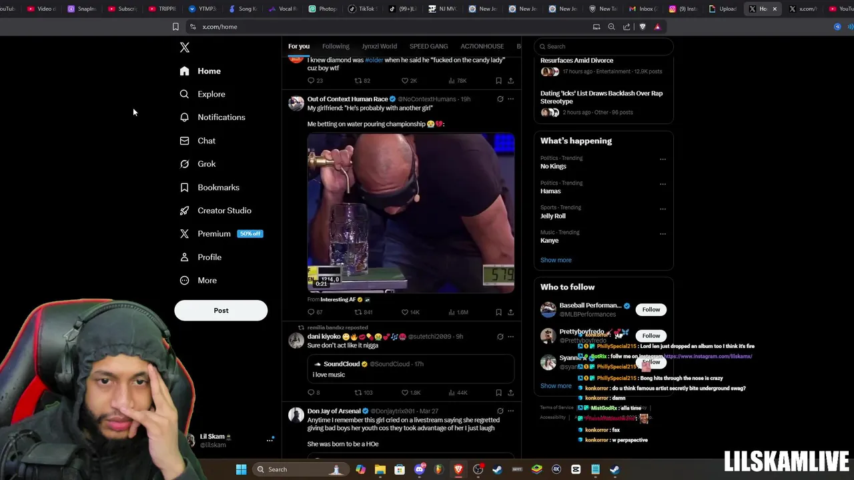This screenshot has height=480, width=854.
Task: Open more options on Out of Context post
Action: [510, 99]
